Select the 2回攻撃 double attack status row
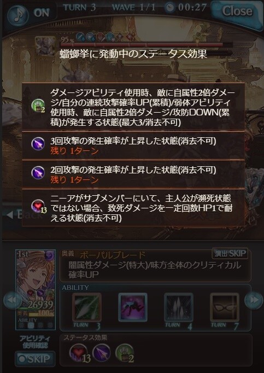 tap(133, 174)
